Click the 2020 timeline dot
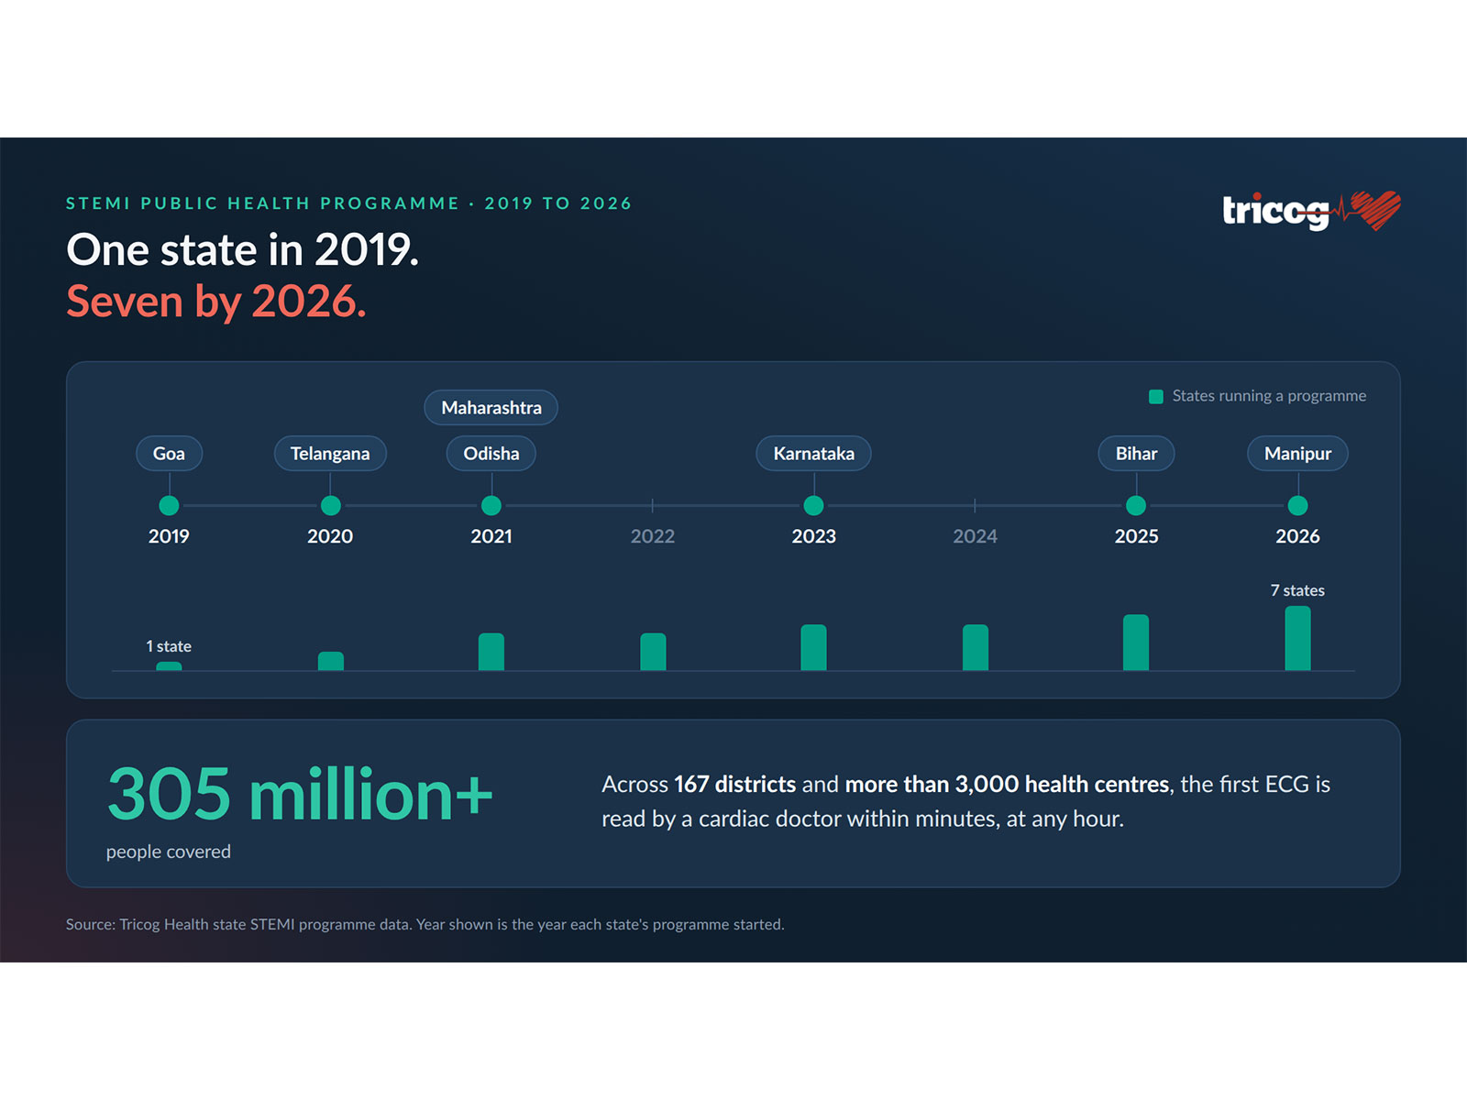The width and height of the screenshot is (1467, 1100). pyautogui.click(x=330, y=505)
